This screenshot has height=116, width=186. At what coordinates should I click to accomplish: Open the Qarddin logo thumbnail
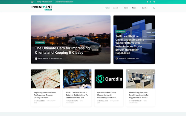109,79
